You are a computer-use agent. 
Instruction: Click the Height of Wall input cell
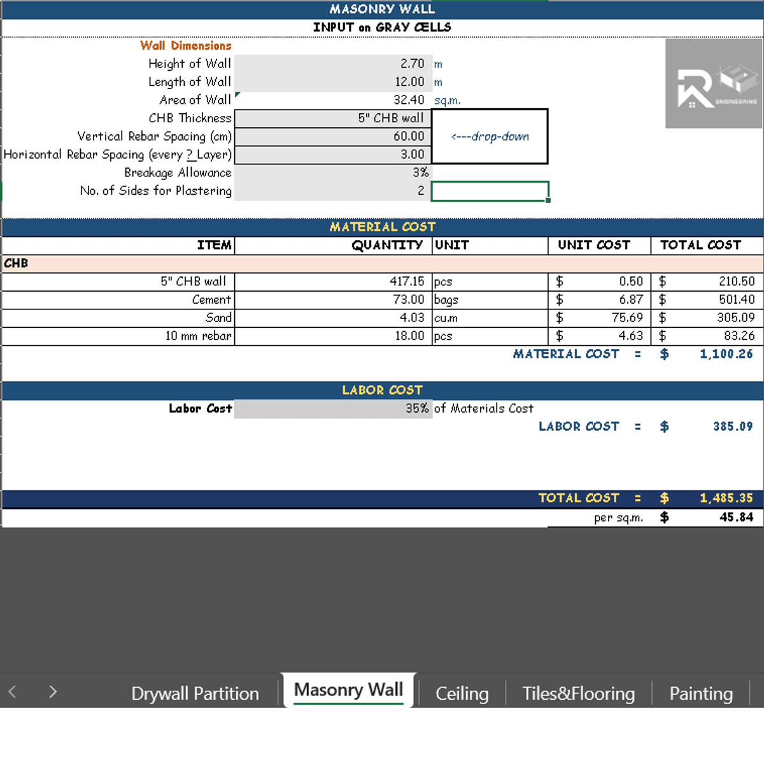tap(333, 64)
